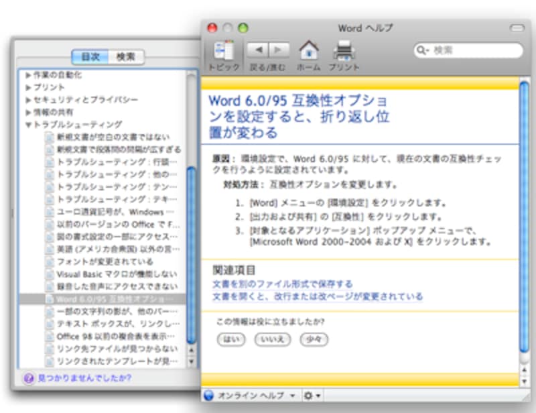Click the help content scrollbar thumb
The width and height of the screenshot is (536, 413).
525,217
